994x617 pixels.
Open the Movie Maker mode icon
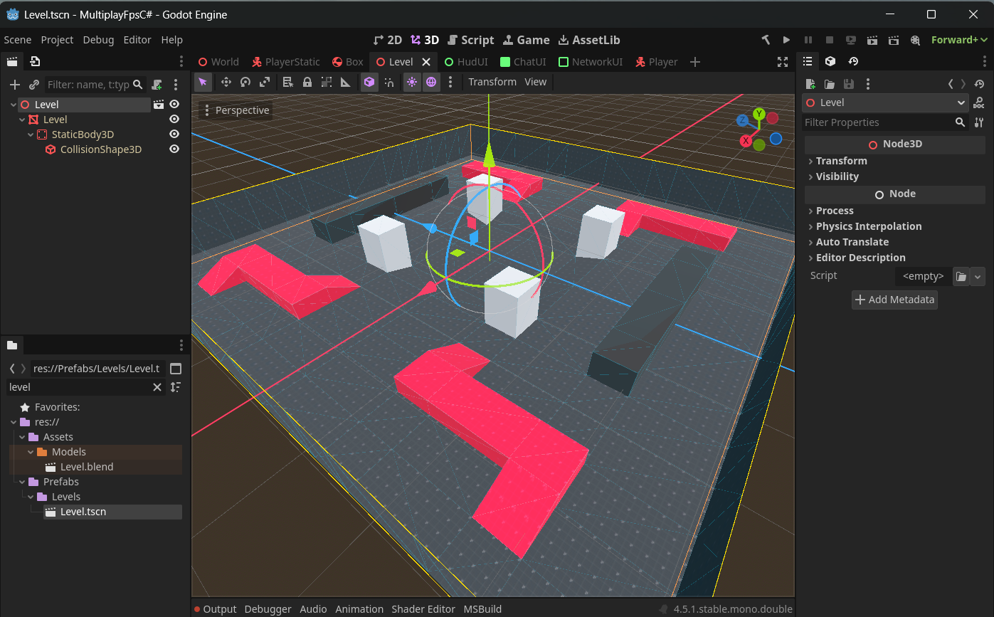click(x=916, y=40)
